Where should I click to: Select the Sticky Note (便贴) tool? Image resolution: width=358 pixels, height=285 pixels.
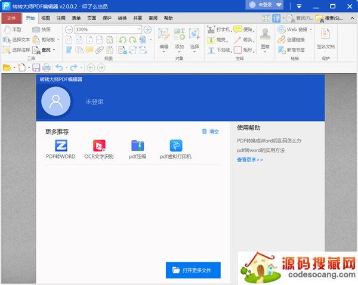(243, 29)
